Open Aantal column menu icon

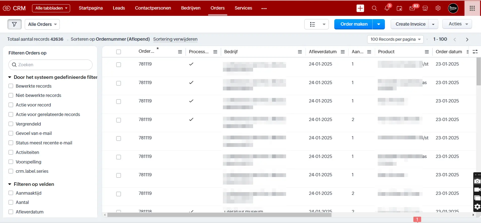click(369, 52)
